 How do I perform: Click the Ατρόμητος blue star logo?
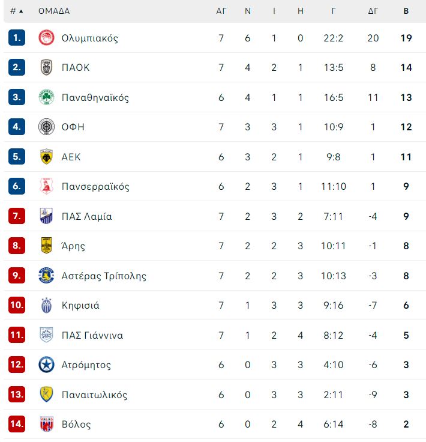coord(46,365)
